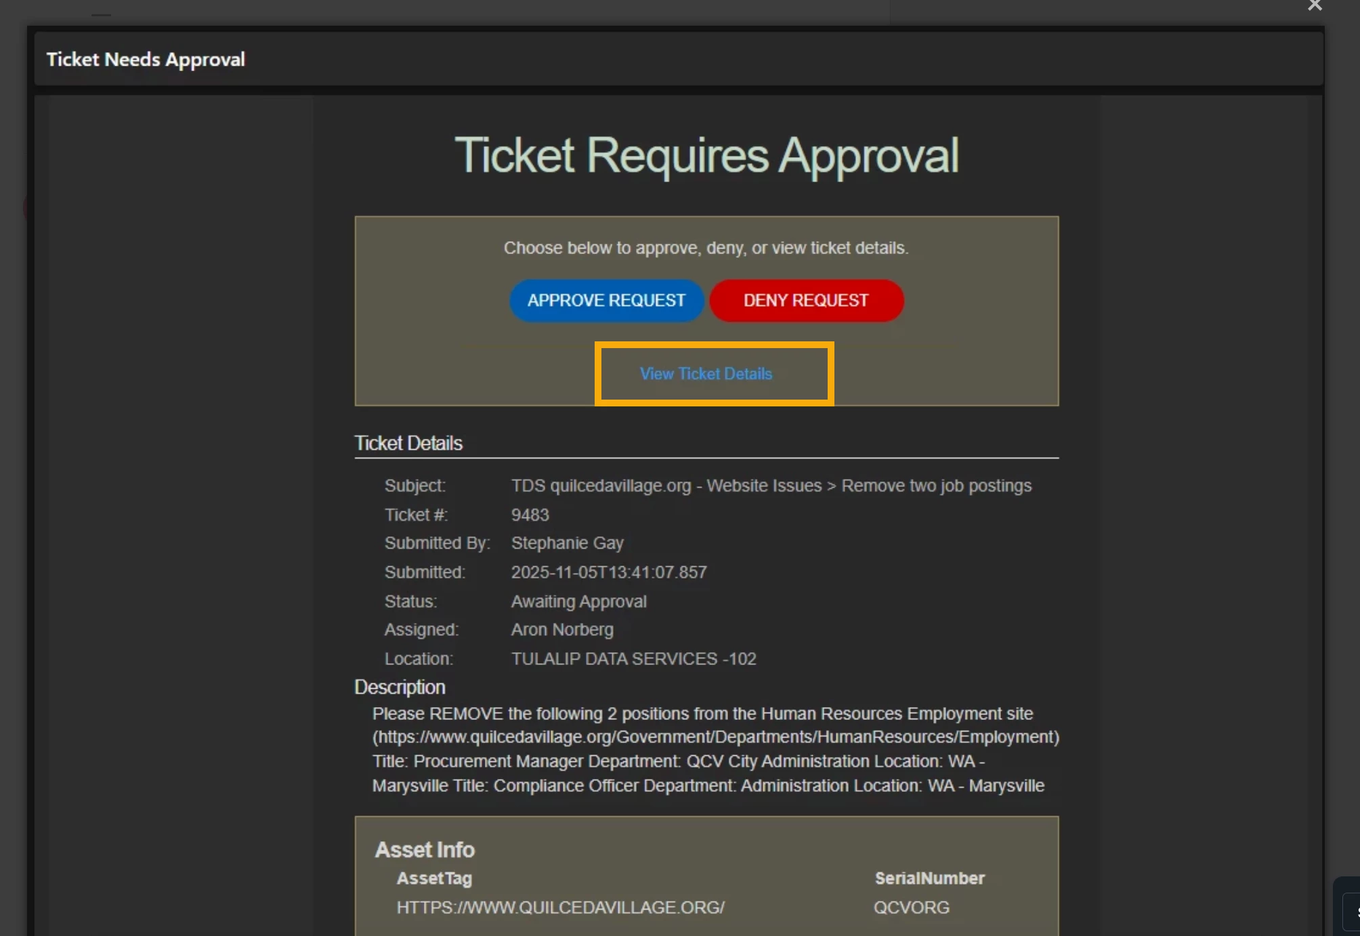Screen dimensions: 1360x936
Task: Click the Asset Info section heading
Action: (x=425, y=849)
